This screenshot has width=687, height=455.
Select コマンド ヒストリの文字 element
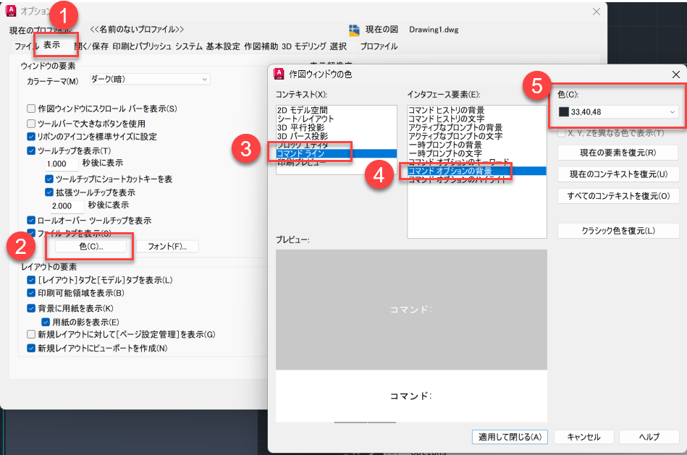pyautogui.click(x=476, y=119)
